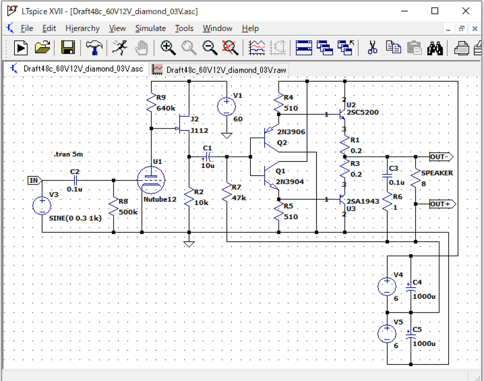The width and height of the screenshot is (484, 381).
Task: Click the 640k value of resistor R9
Action: click(x=166, y=108)
